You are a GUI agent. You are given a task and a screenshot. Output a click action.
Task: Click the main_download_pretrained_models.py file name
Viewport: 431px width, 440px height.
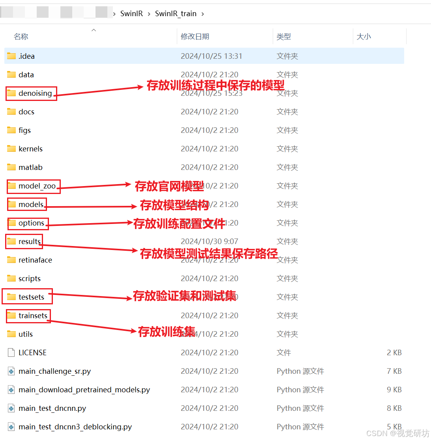84,390
